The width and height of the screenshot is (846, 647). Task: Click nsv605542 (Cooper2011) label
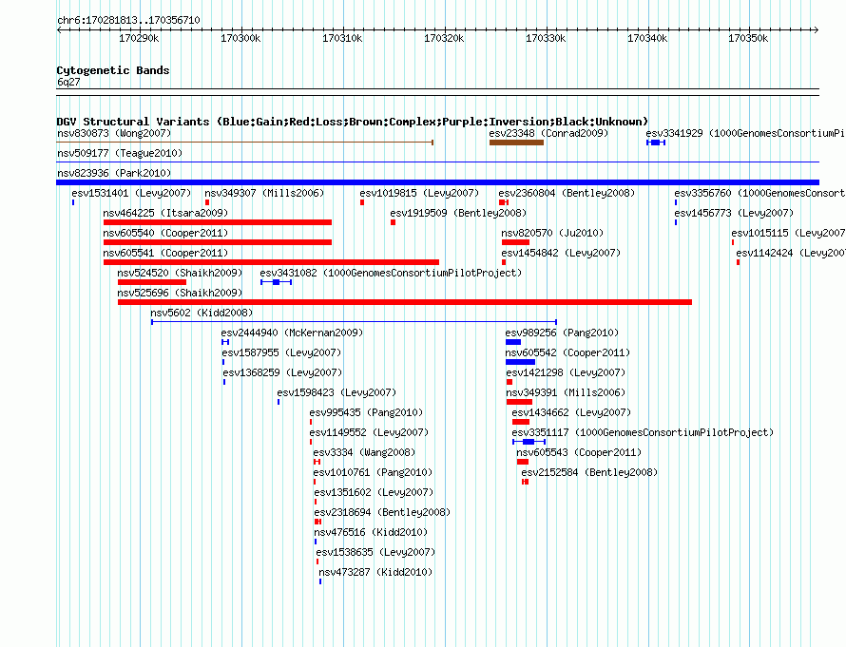point(567,352)
